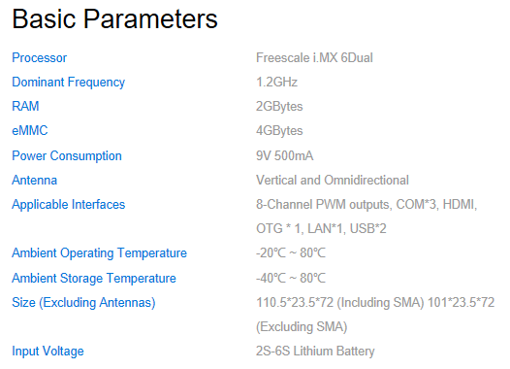
Task: Click the Basic Parameters heading
Action: [x=114, y=18]
